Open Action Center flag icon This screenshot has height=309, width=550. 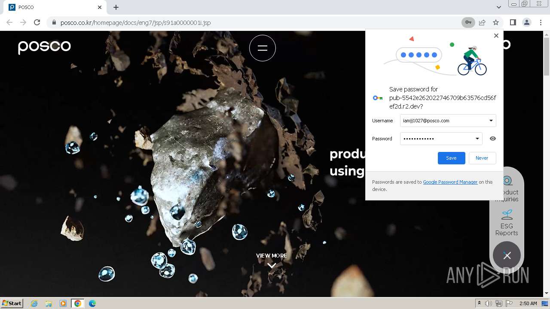pyautogui.click(x=509, y=303)
